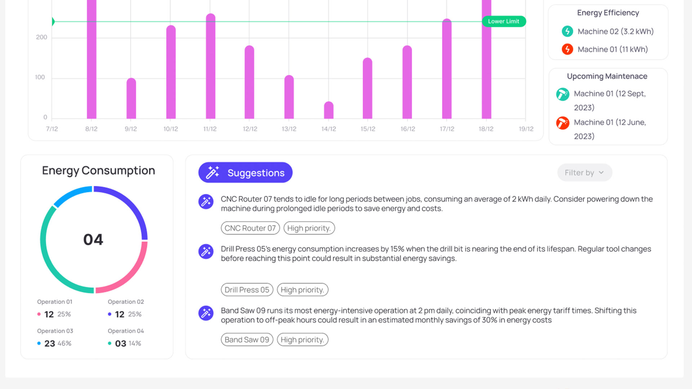Click the Suggestions button

[x=245, y=173]
